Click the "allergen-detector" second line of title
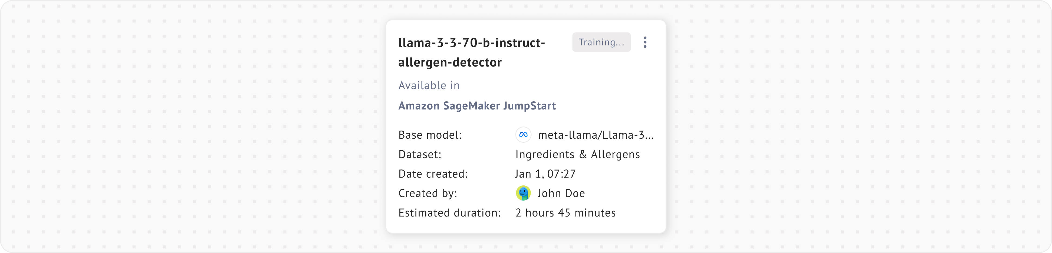1052x253 pixels. coord(450,62)
